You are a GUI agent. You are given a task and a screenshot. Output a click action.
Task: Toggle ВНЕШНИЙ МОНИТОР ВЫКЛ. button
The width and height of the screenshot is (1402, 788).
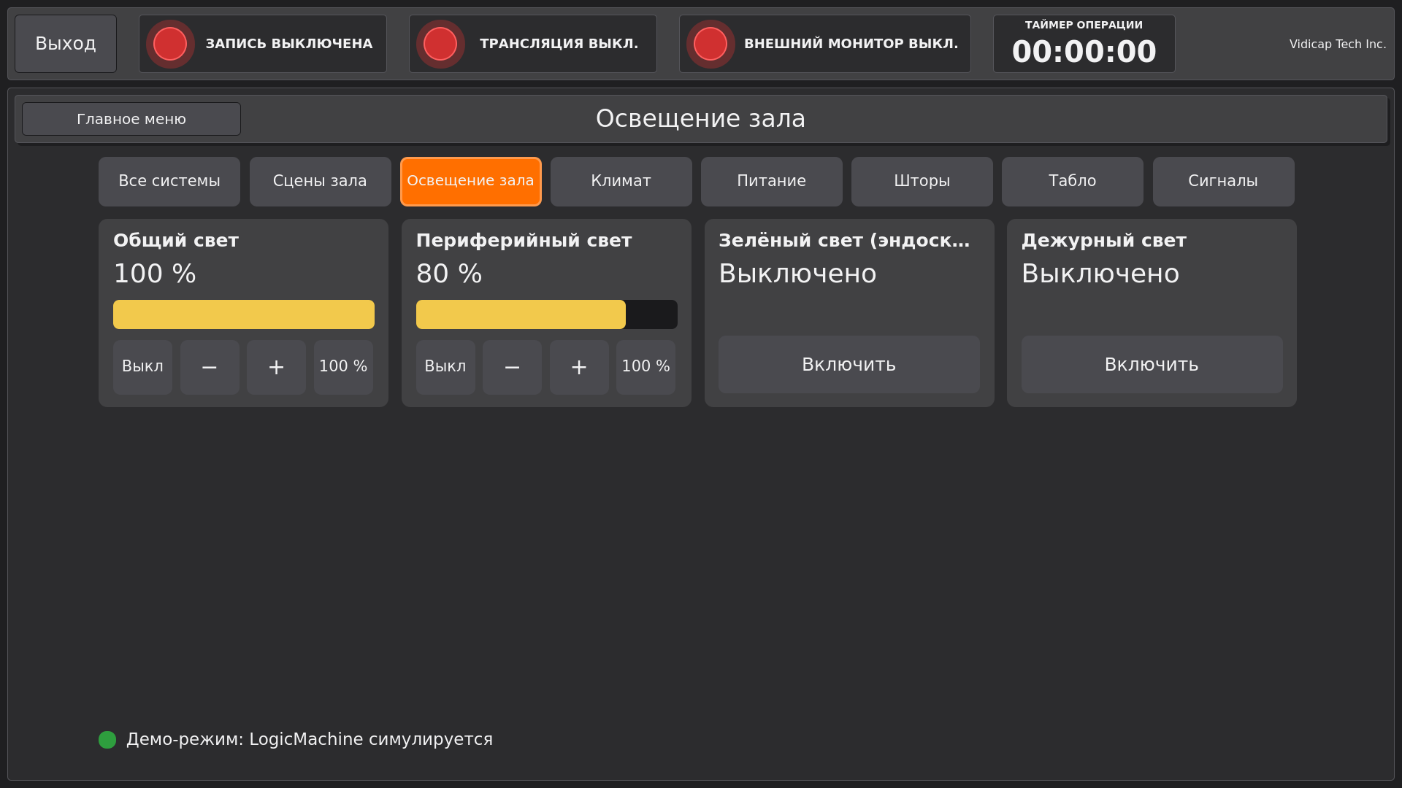tap(825, 44)
